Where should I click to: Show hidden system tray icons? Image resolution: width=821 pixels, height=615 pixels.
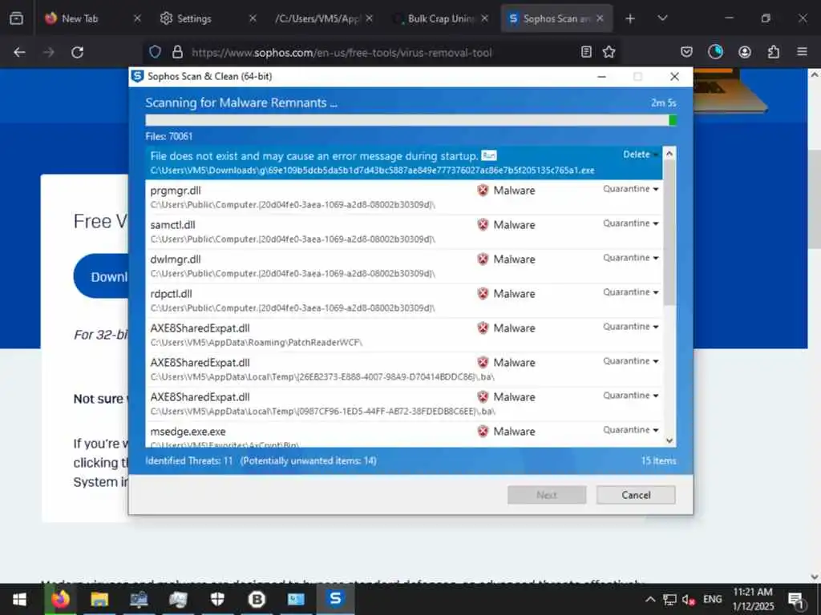tap(649, 599)
